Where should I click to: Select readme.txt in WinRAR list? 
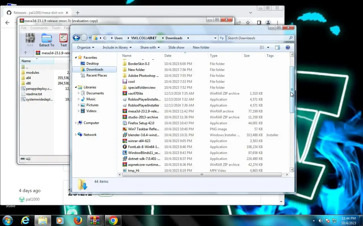pyautogui.click(x=34, y=94)
